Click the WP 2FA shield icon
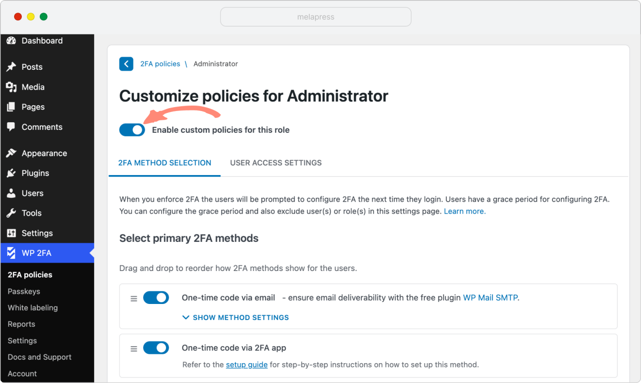The image size is (641, 383). 11,253
